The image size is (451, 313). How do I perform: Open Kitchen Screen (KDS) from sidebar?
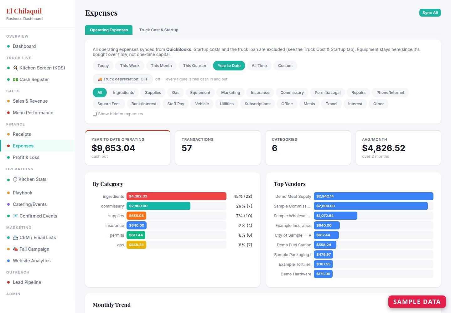(37, 68)
